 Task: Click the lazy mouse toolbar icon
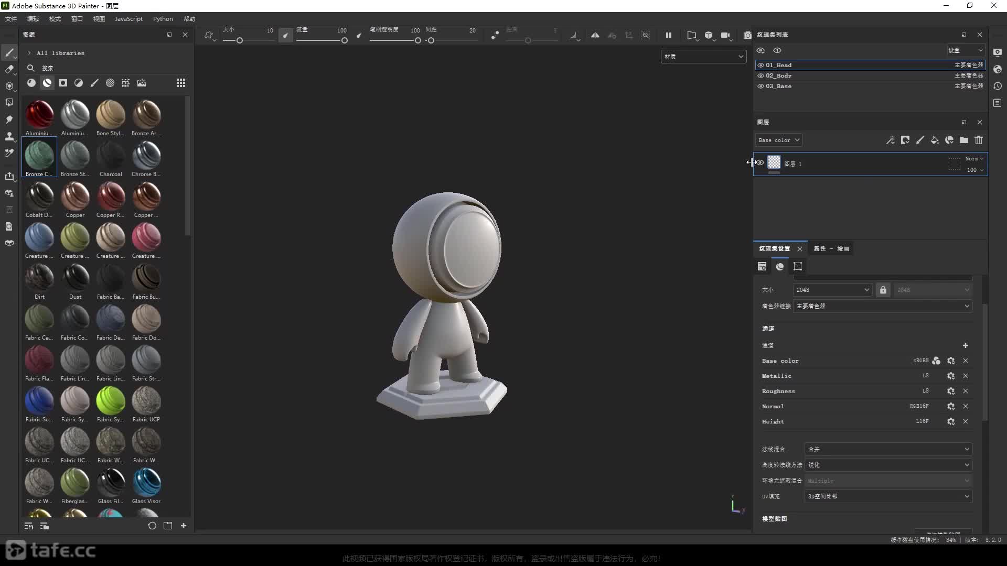click(495, 35)
